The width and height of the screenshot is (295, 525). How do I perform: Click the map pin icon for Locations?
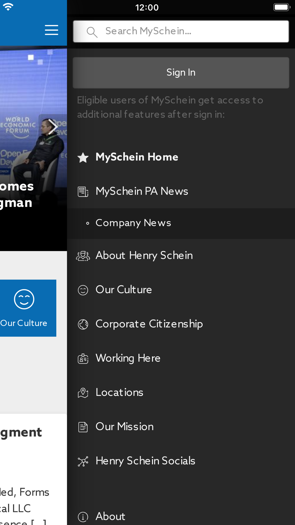point(83,393)
